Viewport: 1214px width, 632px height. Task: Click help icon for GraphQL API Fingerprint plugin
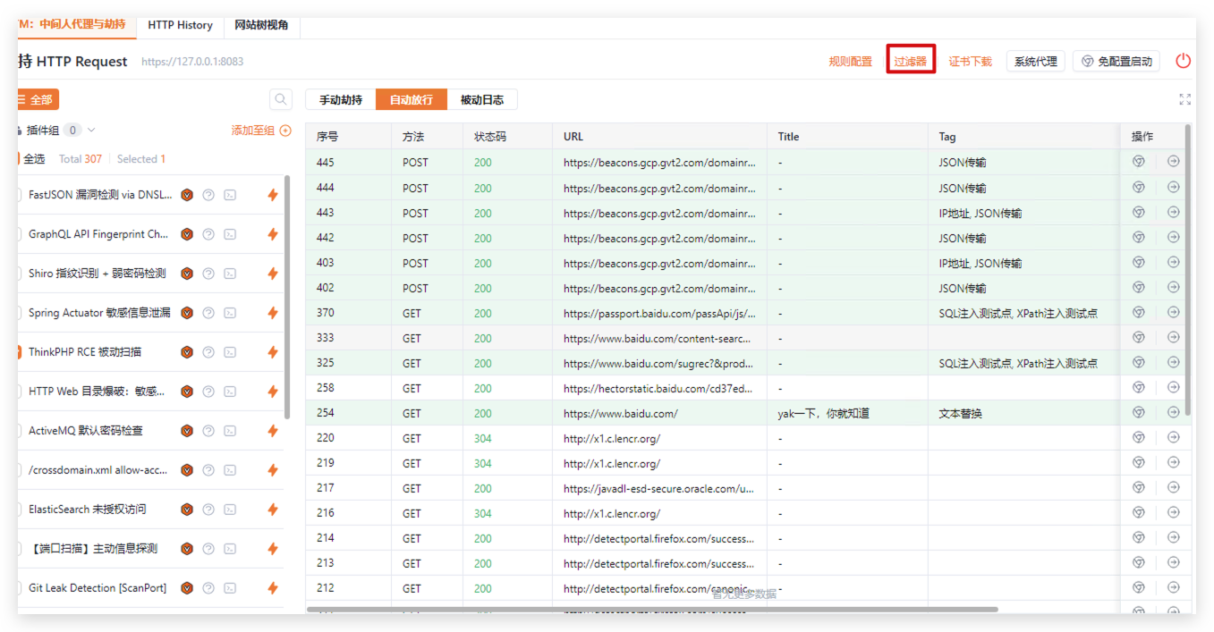pyautogui.click(x=208, y=234)
